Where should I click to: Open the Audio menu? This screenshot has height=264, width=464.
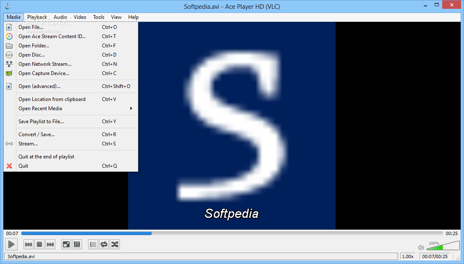click(x=60, y=17)
